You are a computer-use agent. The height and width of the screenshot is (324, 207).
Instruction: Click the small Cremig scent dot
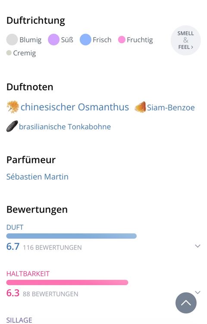(9, 53)
